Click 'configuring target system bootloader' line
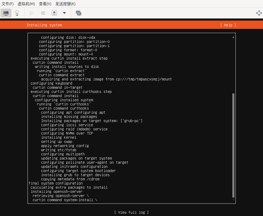 coord(78,171)
